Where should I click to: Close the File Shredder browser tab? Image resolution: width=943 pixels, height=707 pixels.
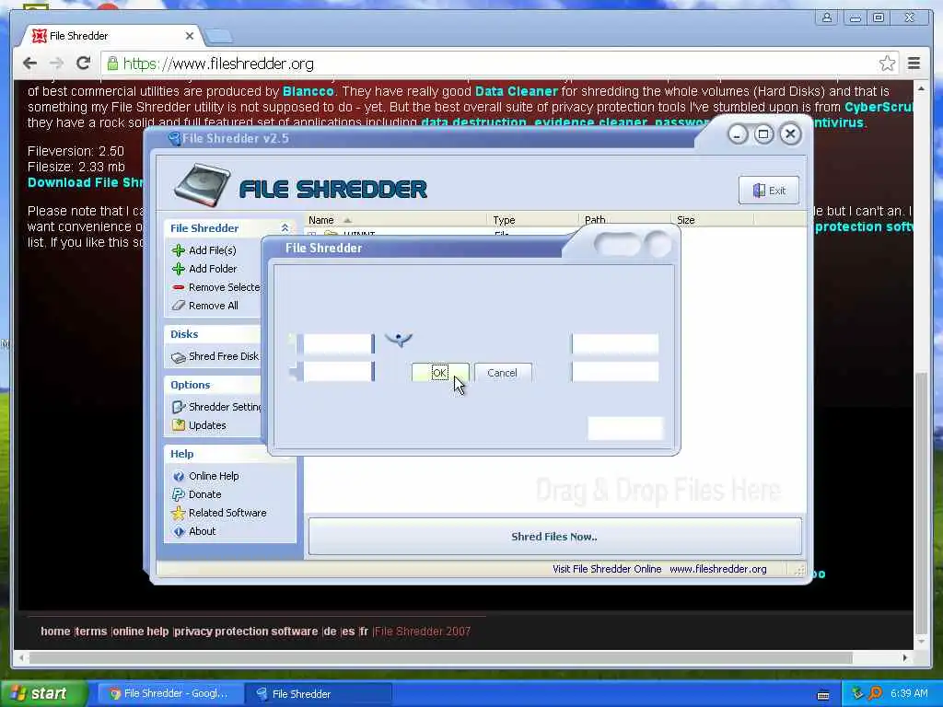point(190,36)
